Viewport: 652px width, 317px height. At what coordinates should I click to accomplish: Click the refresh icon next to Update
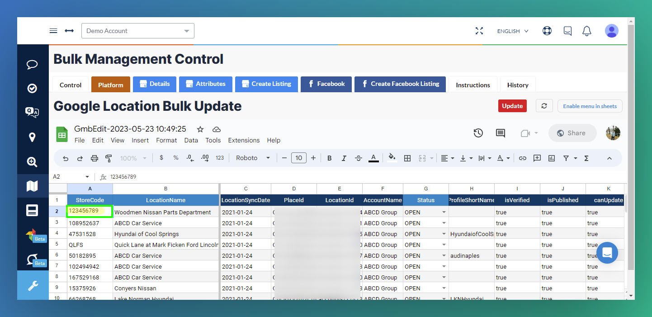(544, 106)
